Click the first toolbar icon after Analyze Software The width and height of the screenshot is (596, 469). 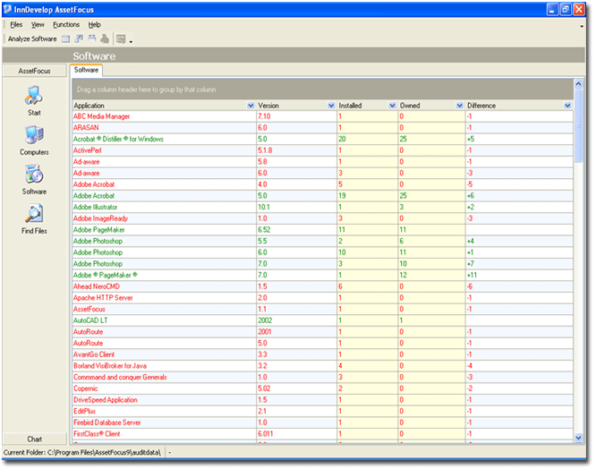[66, 38]
